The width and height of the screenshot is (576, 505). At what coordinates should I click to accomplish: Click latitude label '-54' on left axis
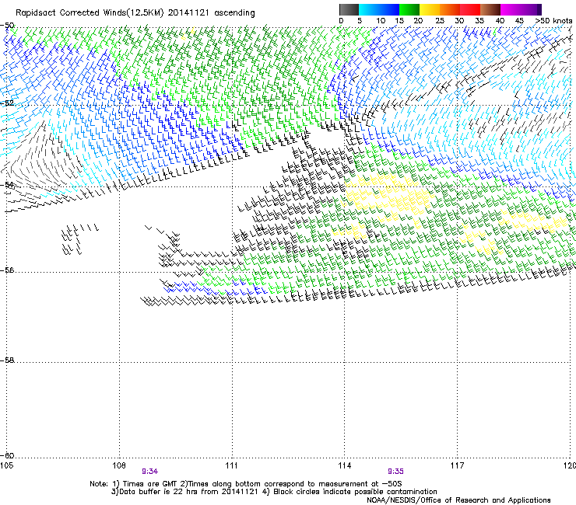coord(7,184)
